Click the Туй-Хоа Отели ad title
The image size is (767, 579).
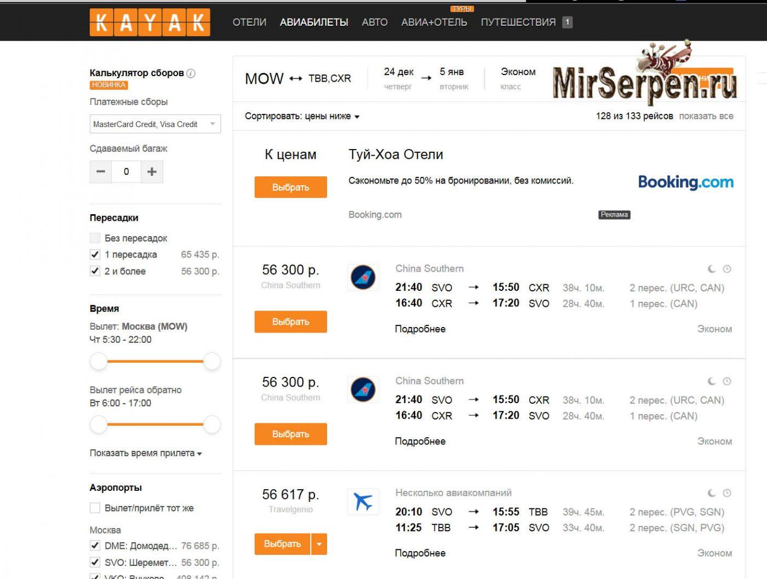coord(396,154)
